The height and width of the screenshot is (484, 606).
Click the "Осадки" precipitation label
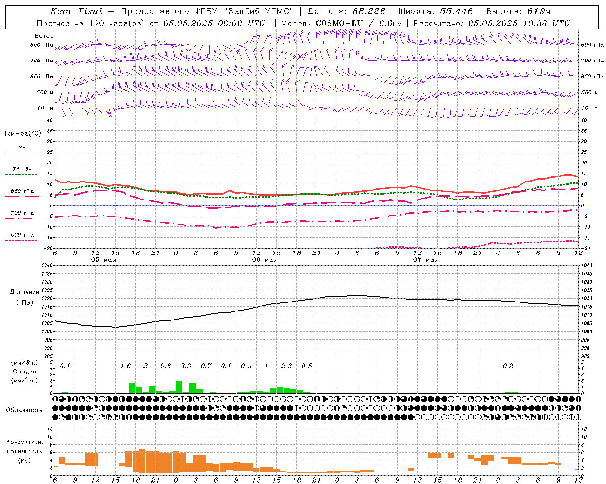(x=25, y=372)
